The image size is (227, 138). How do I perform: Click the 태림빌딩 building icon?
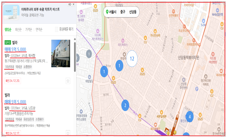pyautogui.click(x=90, y=77)
